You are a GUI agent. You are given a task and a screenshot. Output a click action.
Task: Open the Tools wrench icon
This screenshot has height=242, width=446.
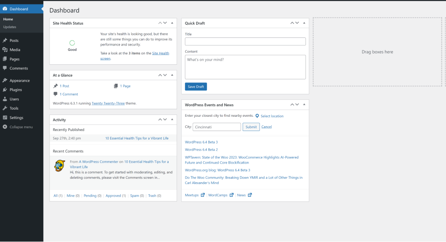(x=5, y=108)
